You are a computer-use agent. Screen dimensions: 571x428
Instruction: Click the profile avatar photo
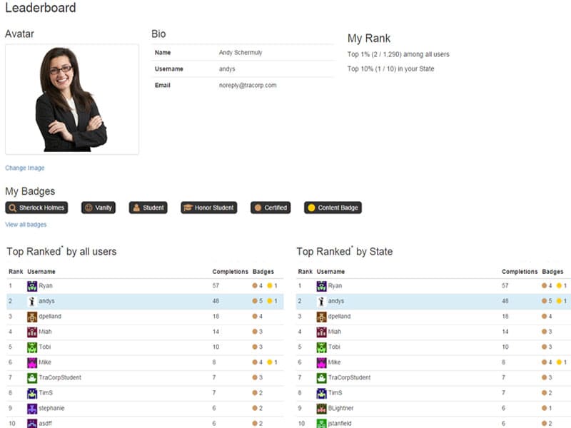pyautogui.click(x=71, y=99)
